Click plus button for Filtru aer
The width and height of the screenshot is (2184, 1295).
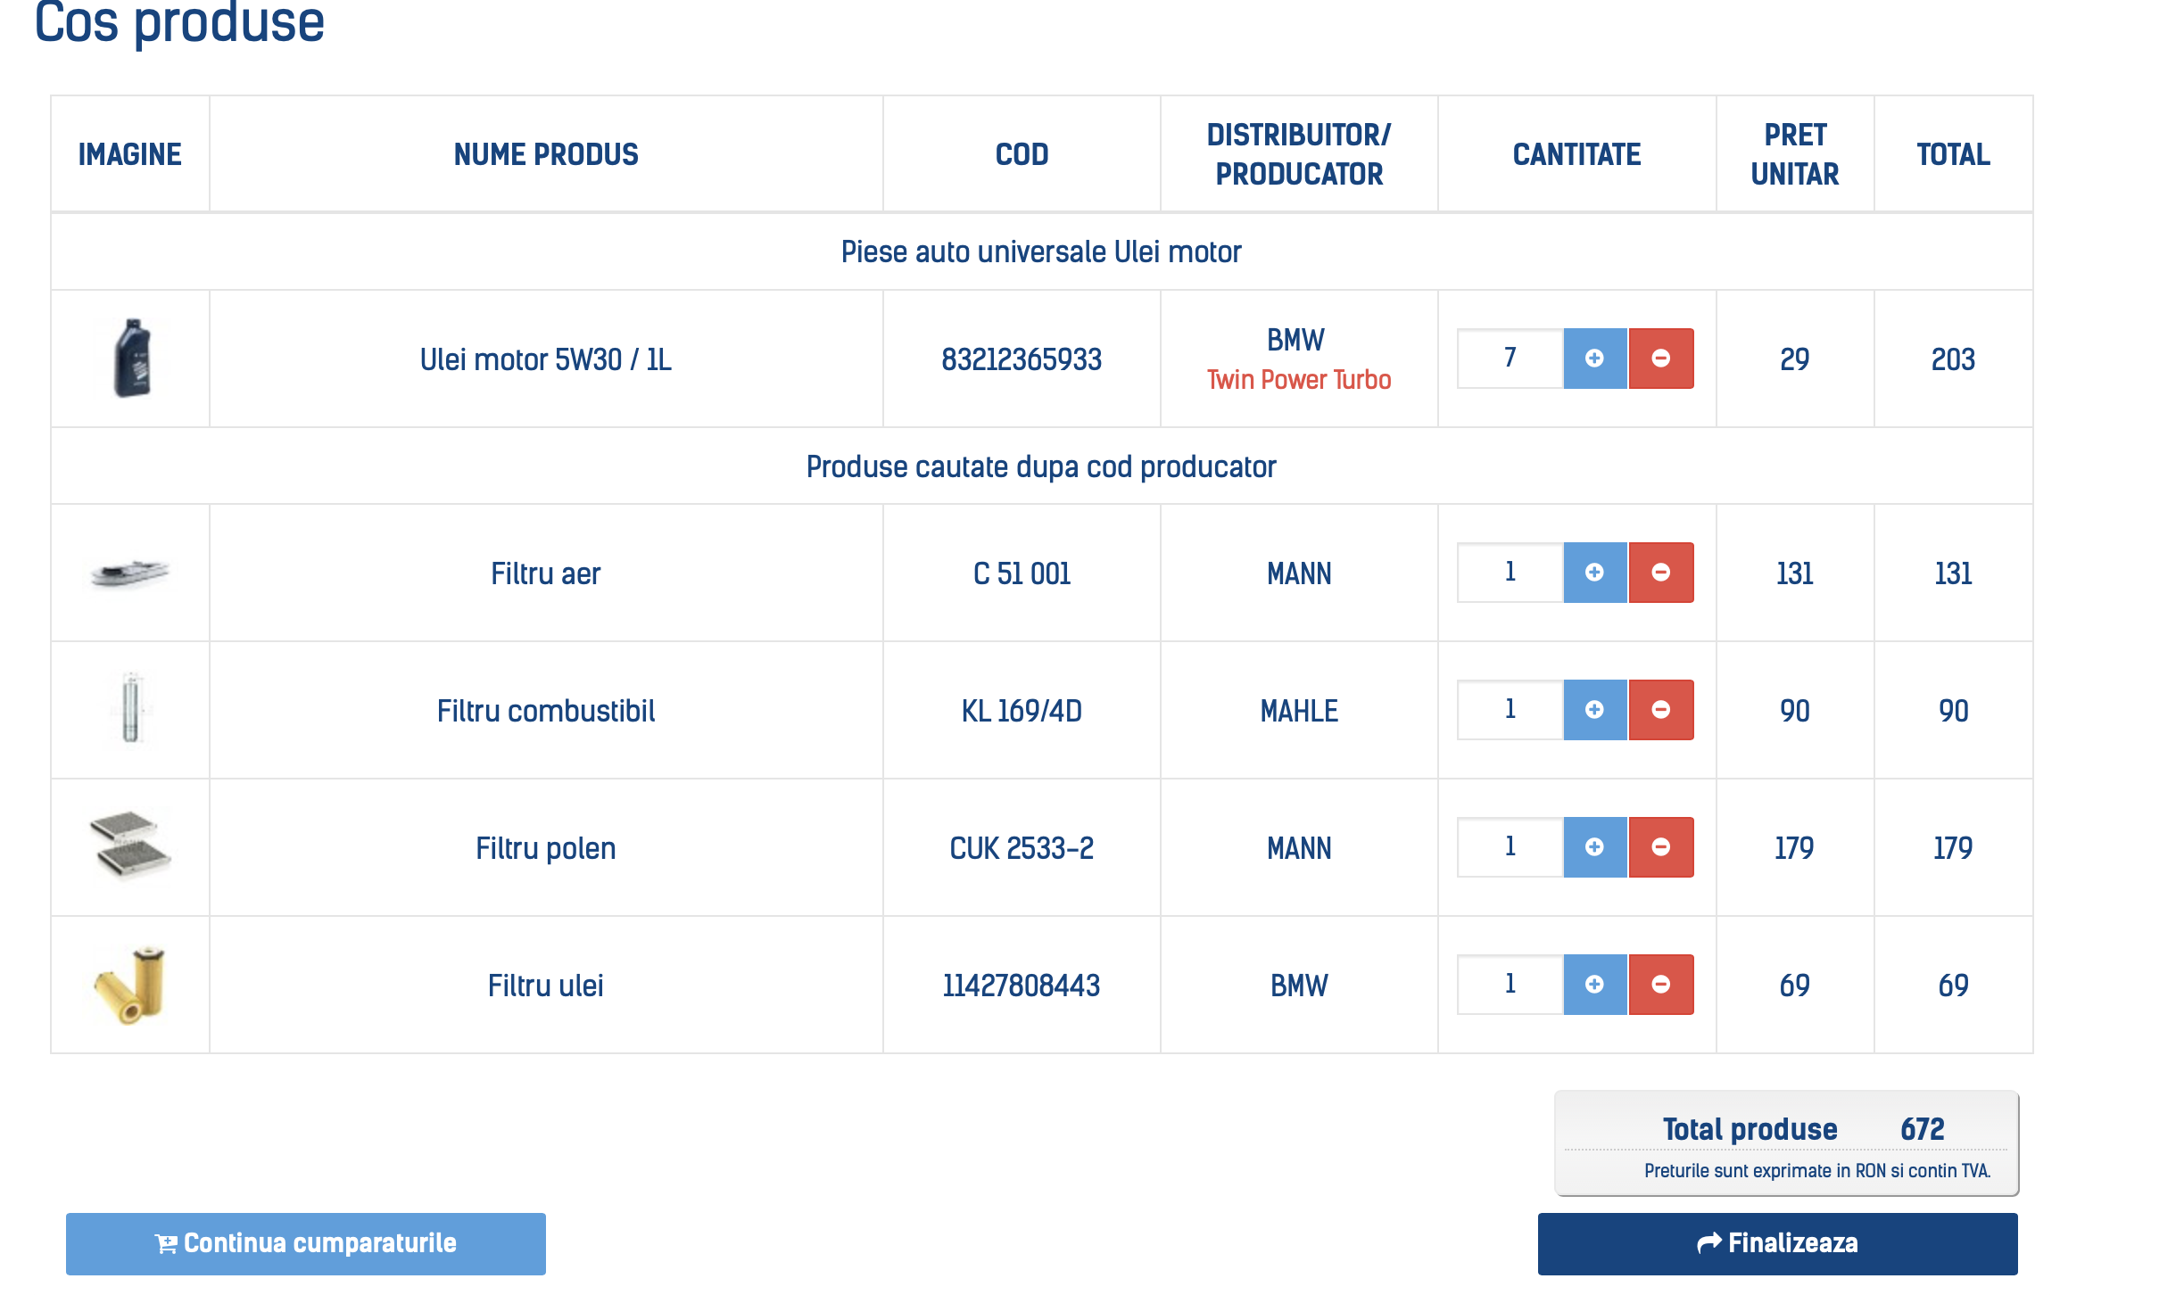(1594, 573)
